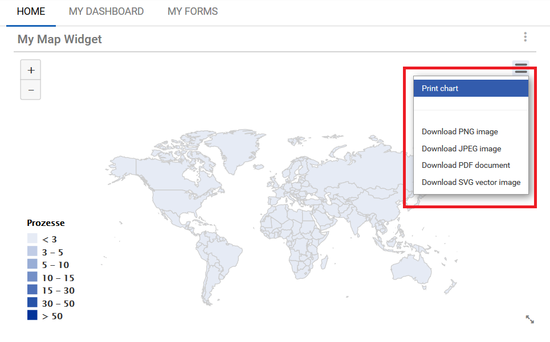Toggle the chart export hamburger menu

[521, 68]
